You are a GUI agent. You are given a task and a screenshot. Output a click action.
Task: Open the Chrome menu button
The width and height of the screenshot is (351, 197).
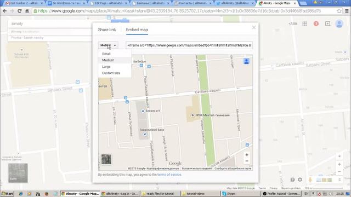(347, 11)
